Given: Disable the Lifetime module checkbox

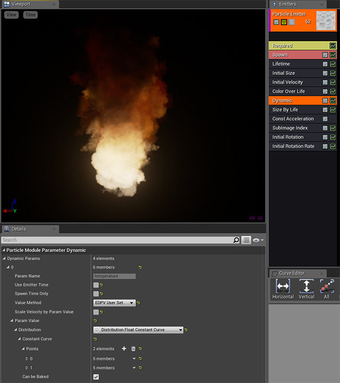Looking at the screenshot, I should pos(325,64).
